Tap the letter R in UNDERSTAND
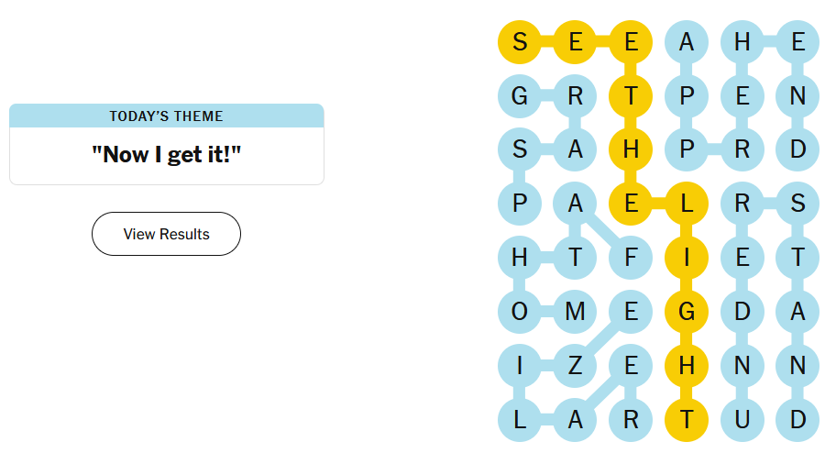Viewport: 825px width, 464px height. (742, 204)
